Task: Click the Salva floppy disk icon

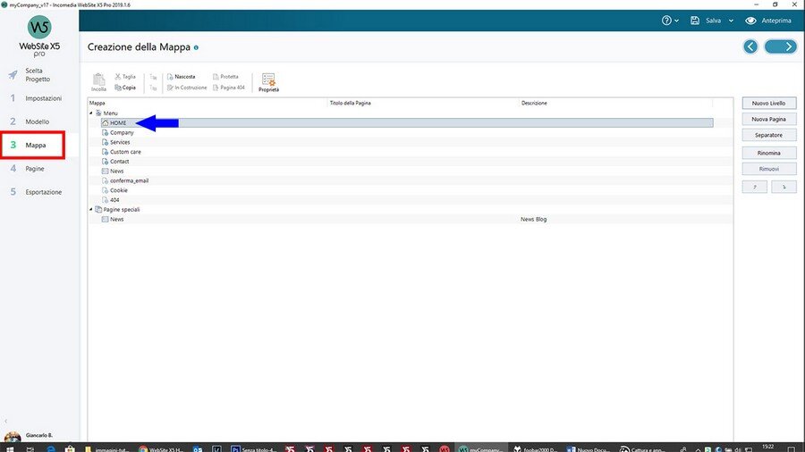Action: (x=694, y=21)
